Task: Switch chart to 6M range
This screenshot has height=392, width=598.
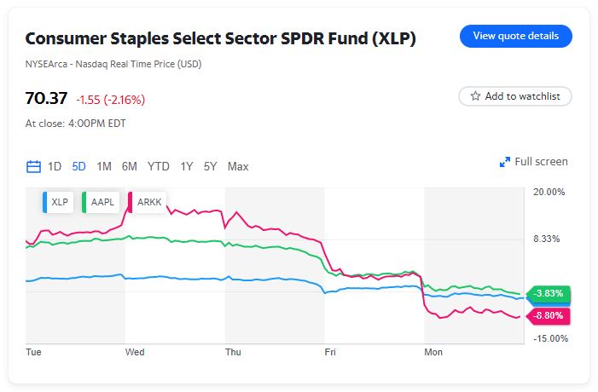Action: tap(130, 166)
